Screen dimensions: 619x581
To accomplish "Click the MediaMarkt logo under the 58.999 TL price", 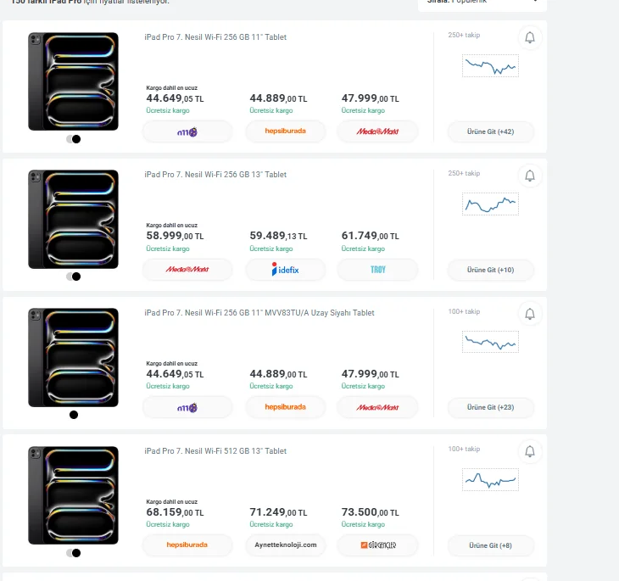I will [x=187, y=270].
